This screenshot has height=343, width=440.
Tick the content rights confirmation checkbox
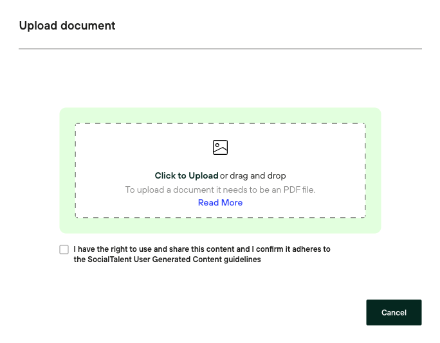[x=64, y=249]
